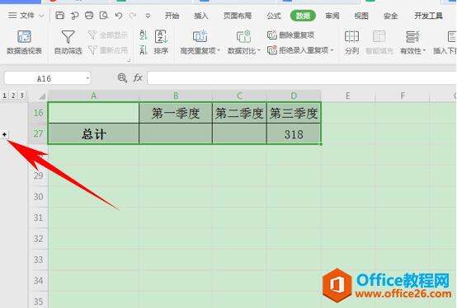Switch to the 审阅 tab

(x=332, y=16)
